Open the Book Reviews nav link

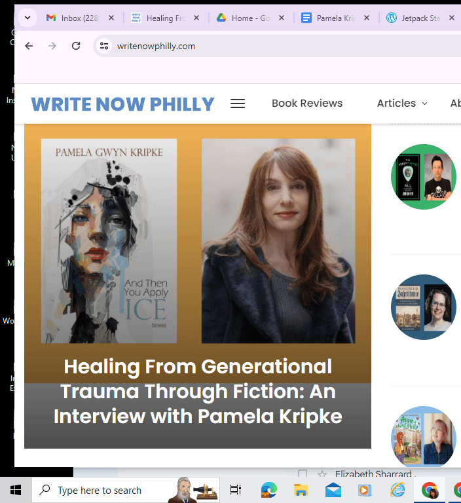pyautogui.click(x=307, y=103)
